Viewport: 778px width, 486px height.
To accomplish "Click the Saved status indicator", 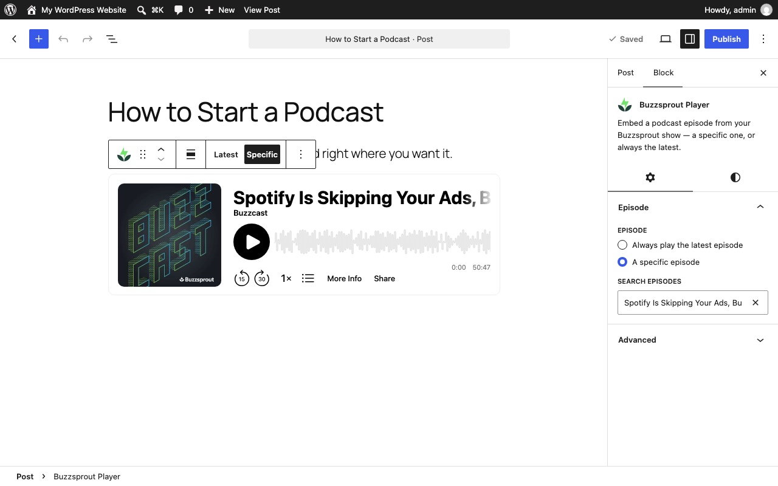I will pyautogui.click(x=626, y=39).
